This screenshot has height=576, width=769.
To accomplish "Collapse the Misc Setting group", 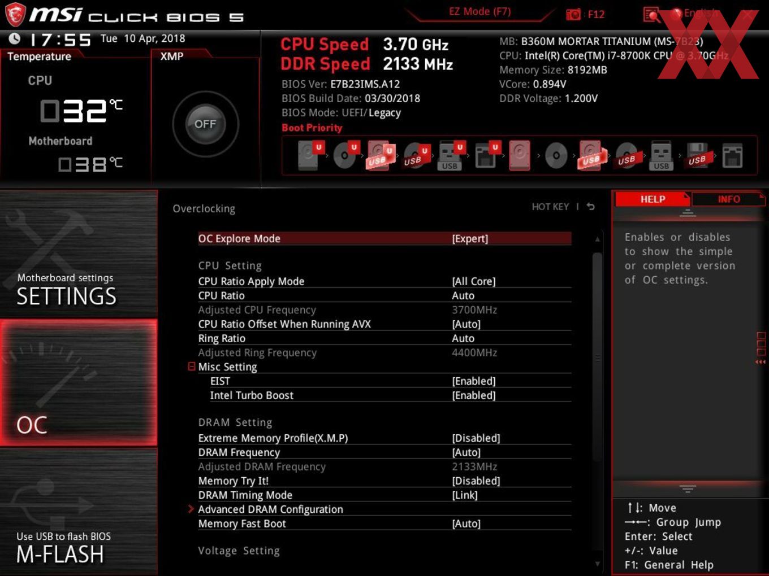I will pos(192,366).
